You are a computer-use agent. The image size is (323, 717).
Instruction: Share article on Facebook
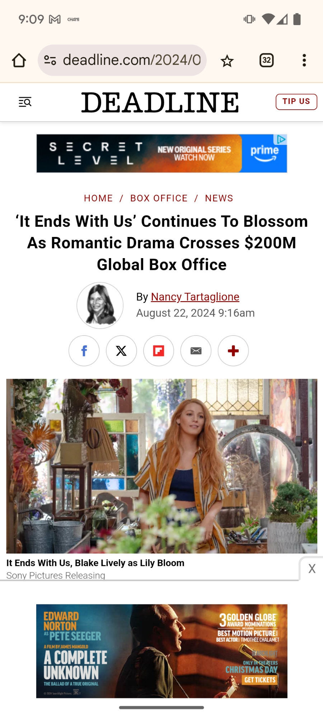tap(84, 351)
